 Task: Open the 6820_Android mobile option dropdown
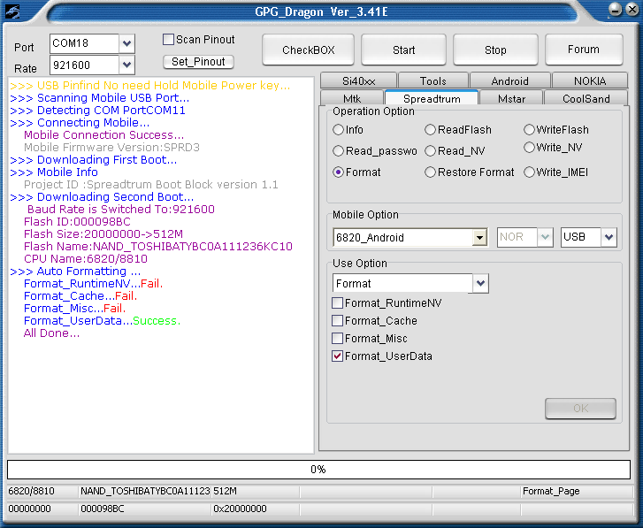coord(479,237)
